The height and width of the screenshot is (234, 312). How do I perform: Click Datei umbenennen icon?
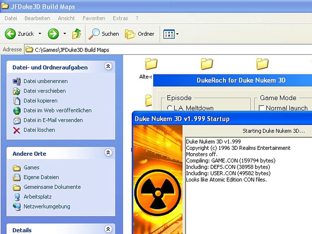coord(17,81)
